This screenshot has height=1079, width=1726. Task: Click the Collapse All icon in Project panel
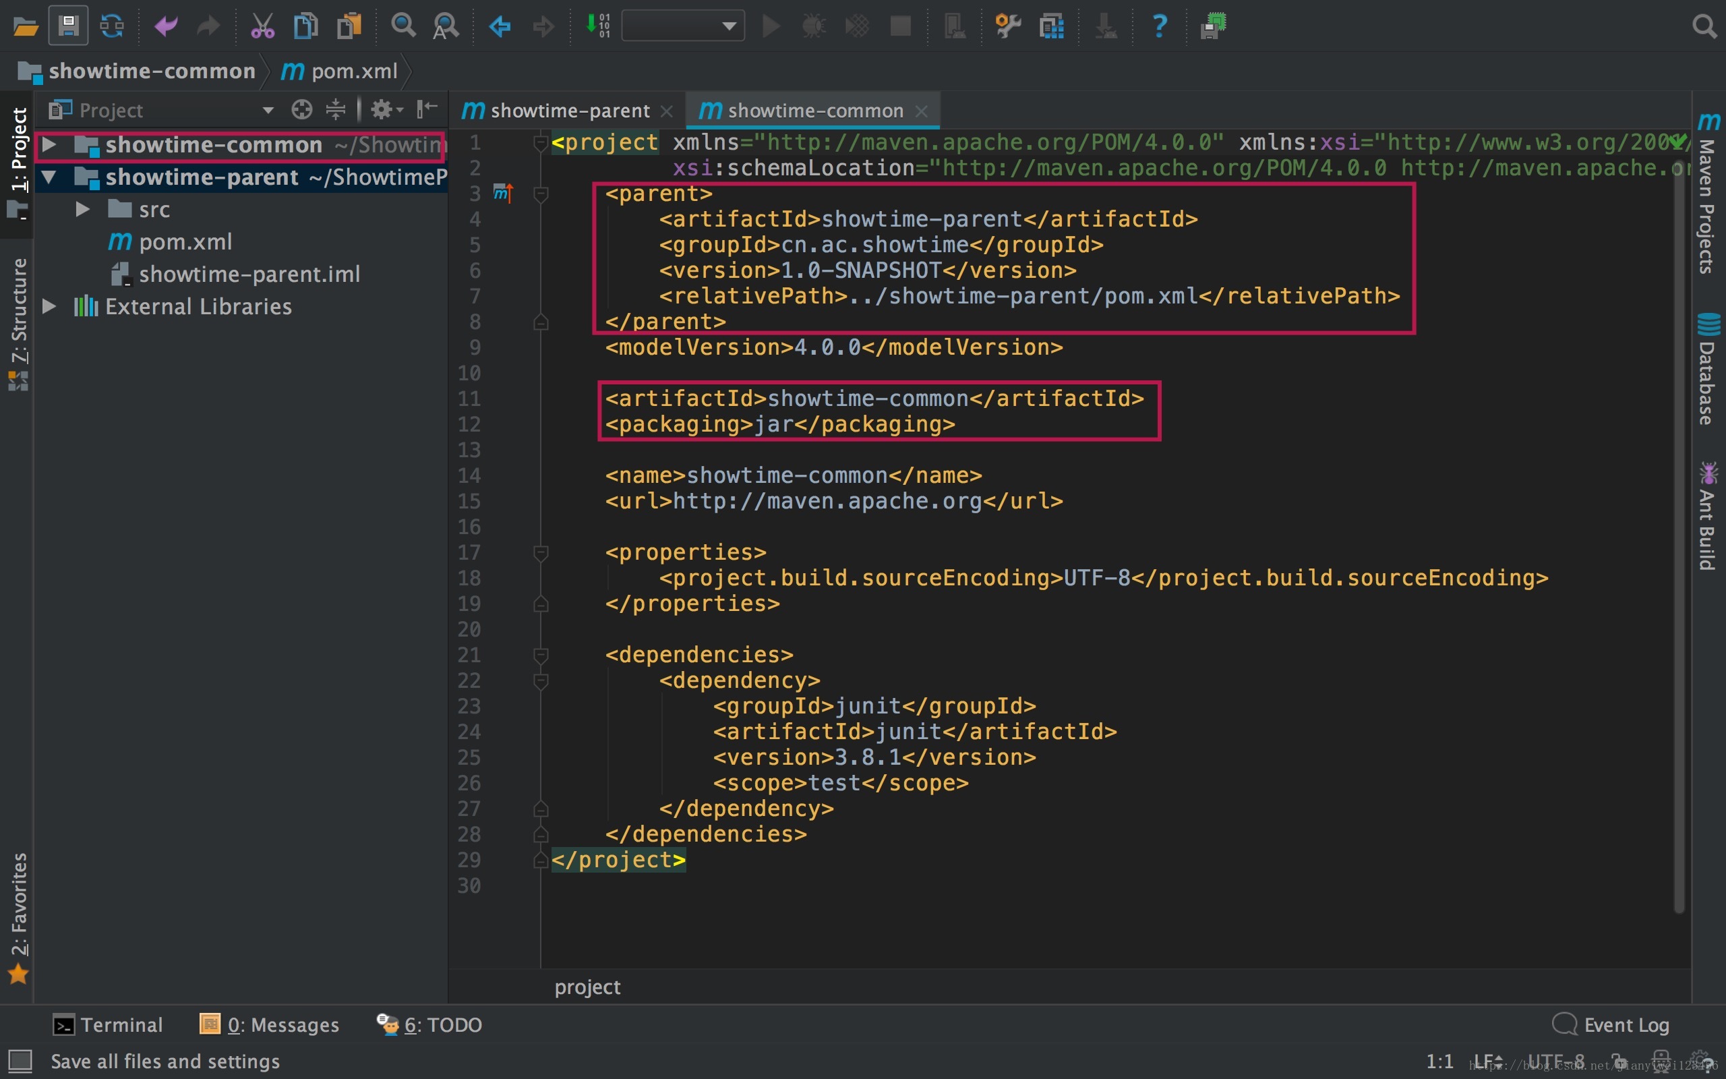click(335, 110)
